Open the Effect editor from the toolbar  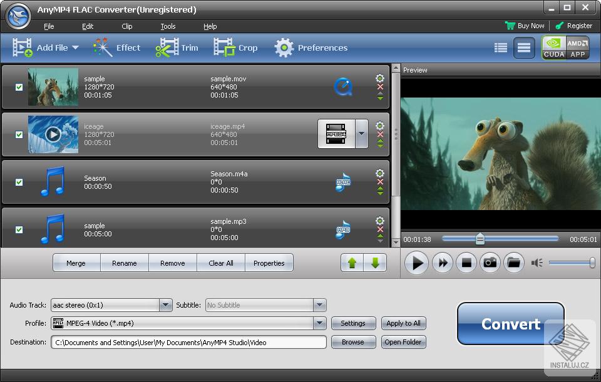[117, 47]
